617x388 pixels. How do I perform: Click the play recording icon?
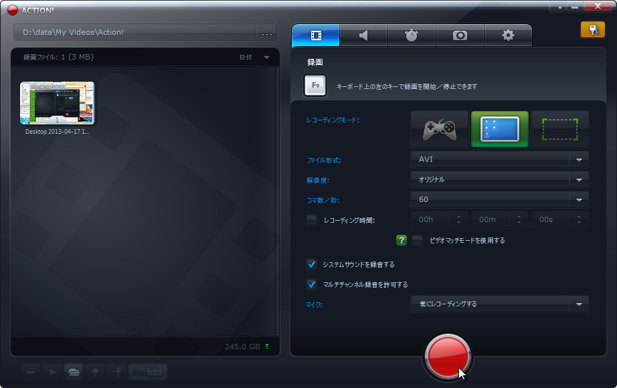pyautogui.click(x=52, y=372)
